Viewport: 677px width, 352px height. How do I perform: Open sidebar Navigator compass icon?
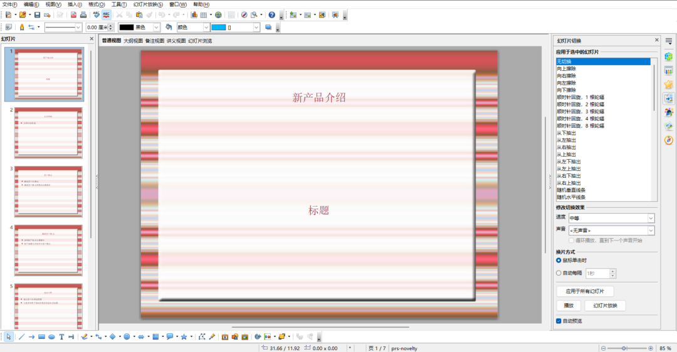[x=669, y=140]
